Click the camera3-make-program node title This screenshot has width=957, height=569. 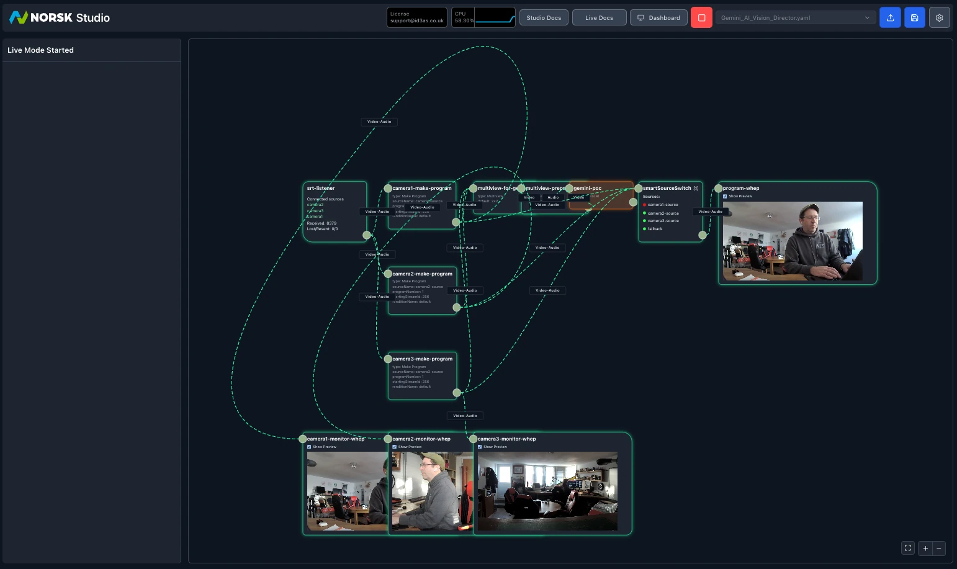pos(423,359)
